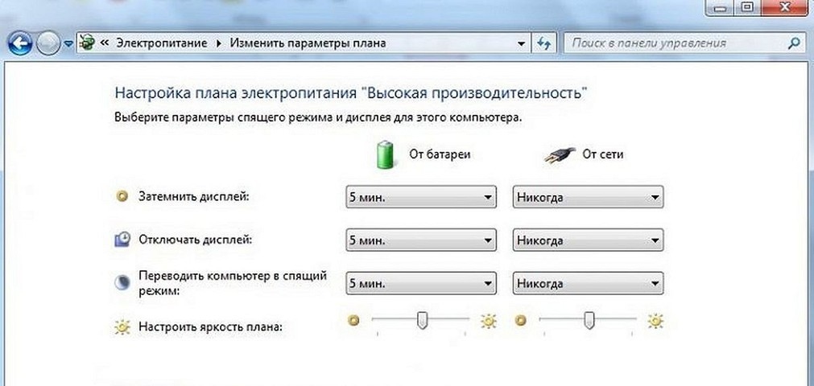Click the Отключать дисплей monitor icon

[x=122, y=240]
